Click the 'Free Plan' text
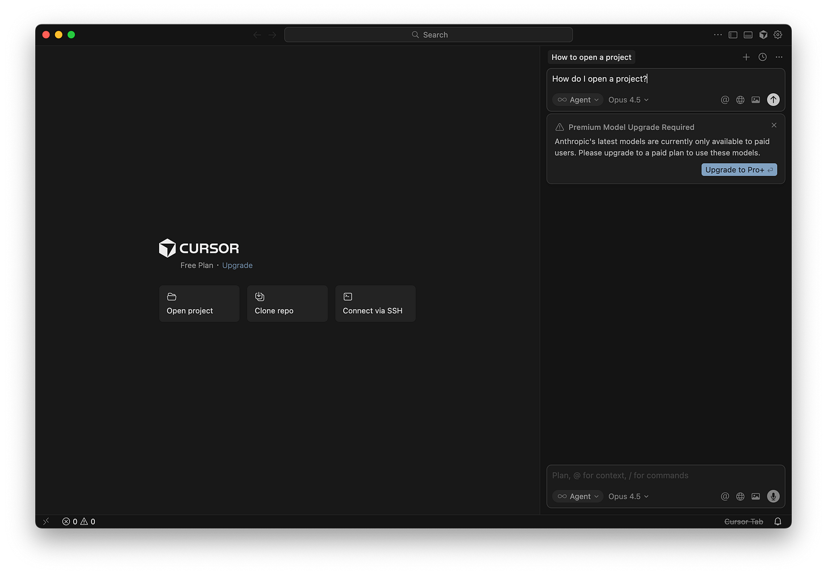827x575 pixels. [x=197, y=265]
